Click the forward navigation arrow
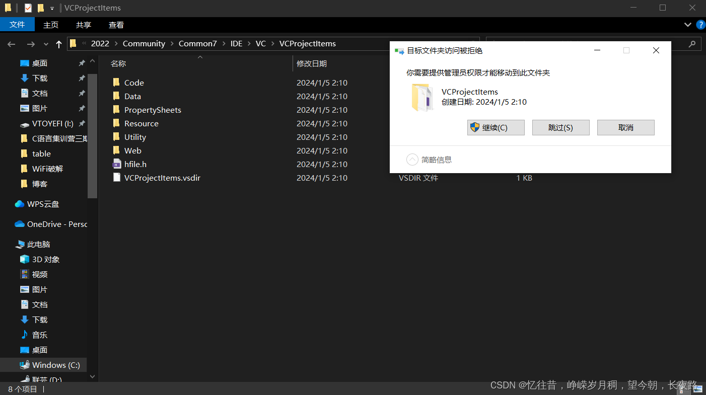Image resolution: width=706 pixels, height=395 pixels. point(31,44)
